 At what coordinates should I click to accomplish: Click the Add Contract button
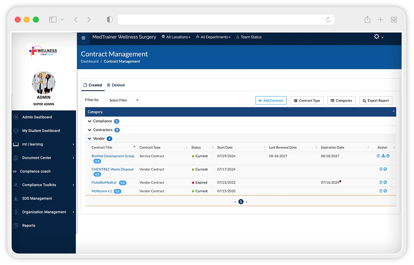point(271,100)
